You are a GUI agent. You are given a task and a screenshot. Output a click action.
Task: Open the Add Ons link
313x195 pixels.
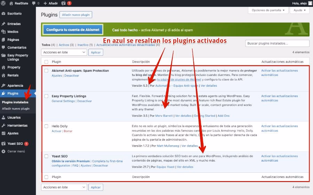(224, 116)
